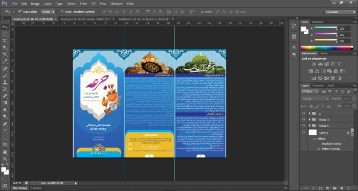Screen dimensions: 358x191
Task: Select the Brush tool
Action: point(5,76)
